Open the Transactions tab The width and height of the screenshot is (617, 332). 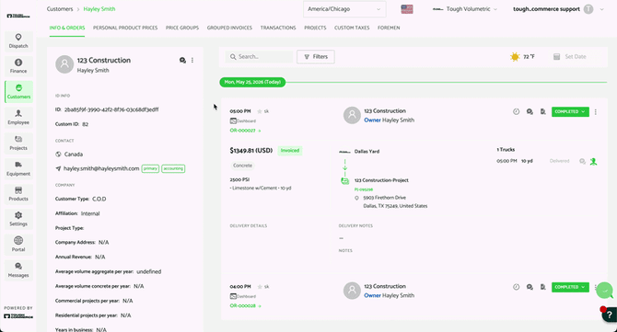[278, 28]
